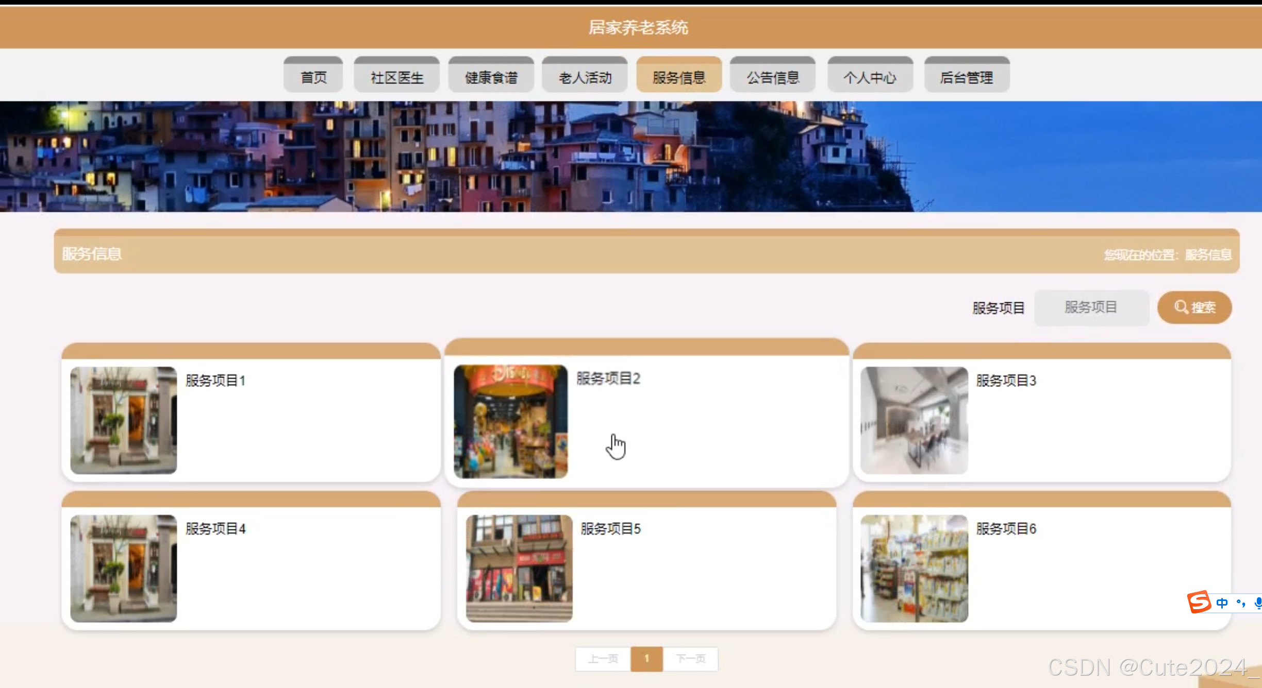
Task: Open 服务项目2 toy store thumbnail
Action: click(510, 421)
